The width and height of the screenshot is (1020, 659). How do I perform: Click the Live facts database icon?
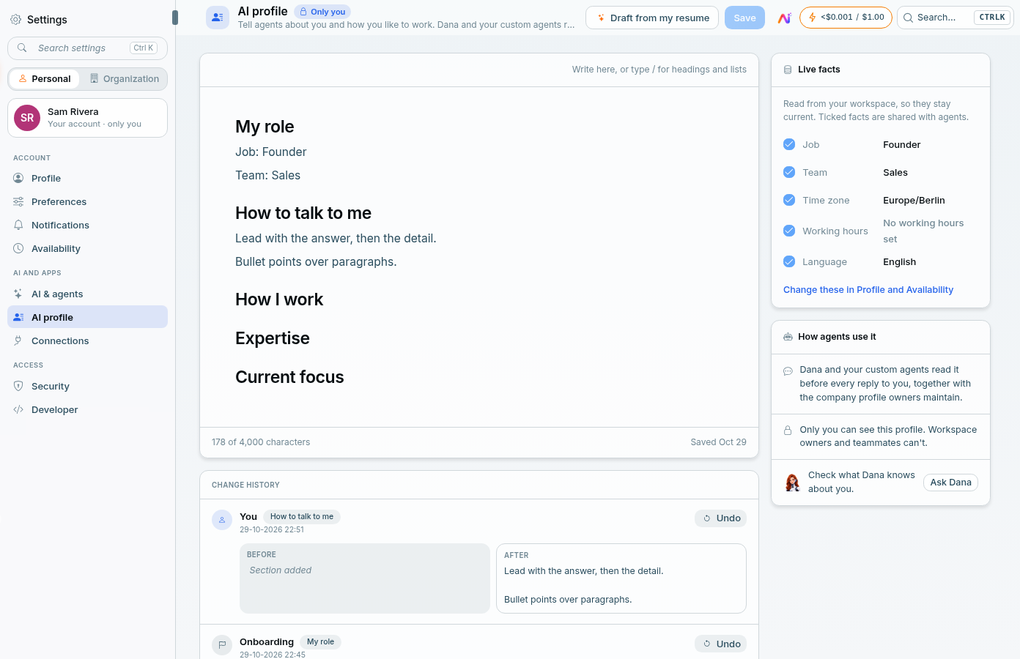tap(788, 70)
